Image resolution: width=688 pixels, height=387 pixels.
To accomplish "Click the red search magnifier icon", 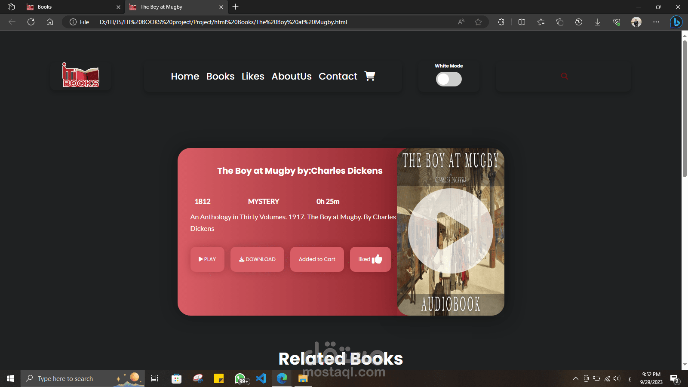I will pyautogui.click(x=565, y=76).
